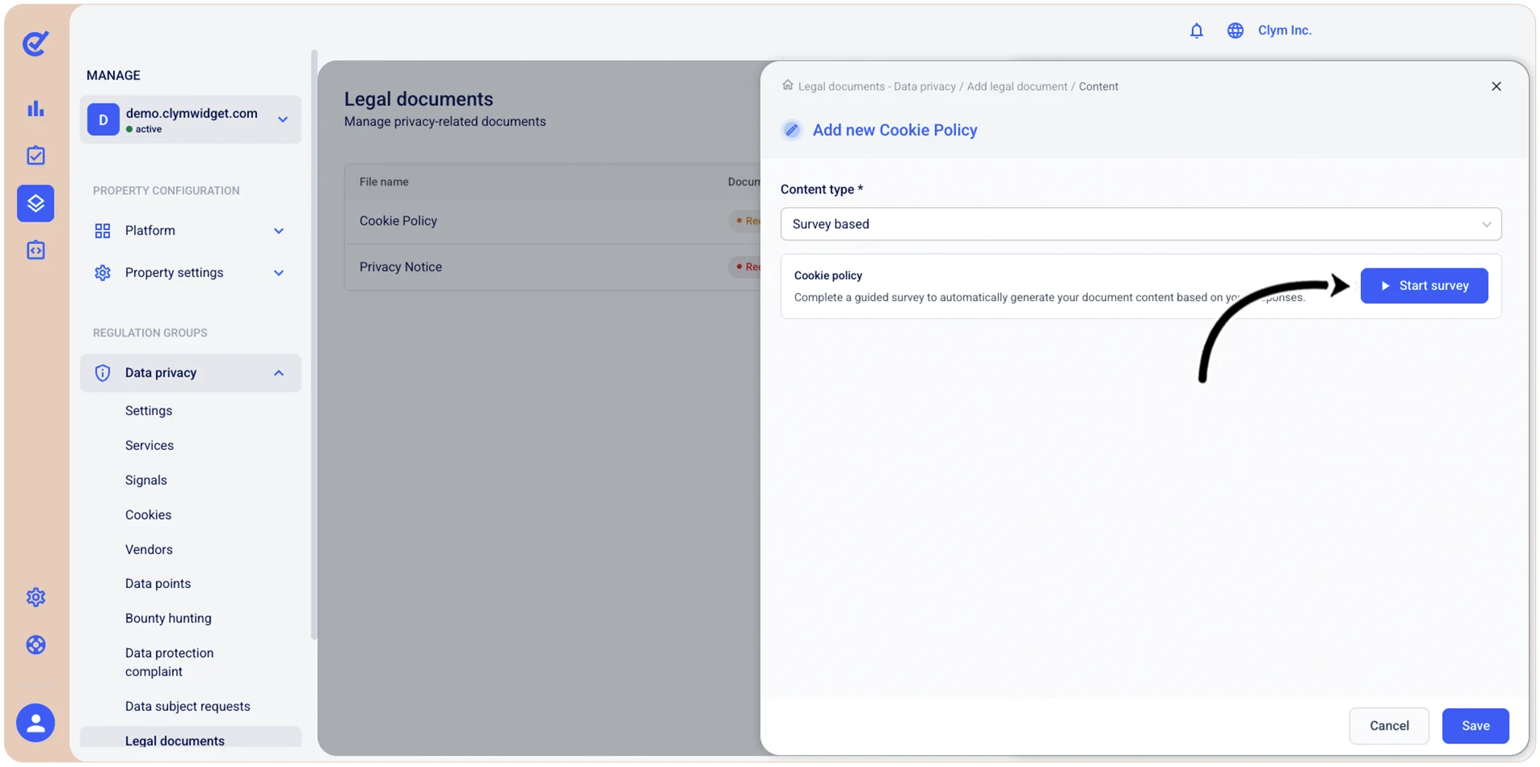Open the code snippet sidebar icon
This screenshot has height=767, width=1540.
35,250
